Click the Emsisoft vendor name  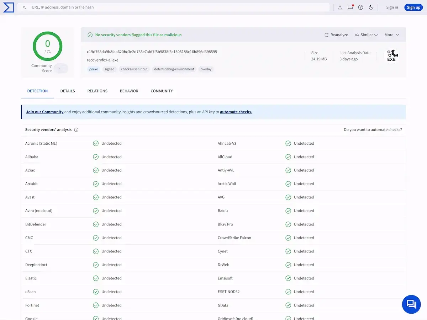225,278
